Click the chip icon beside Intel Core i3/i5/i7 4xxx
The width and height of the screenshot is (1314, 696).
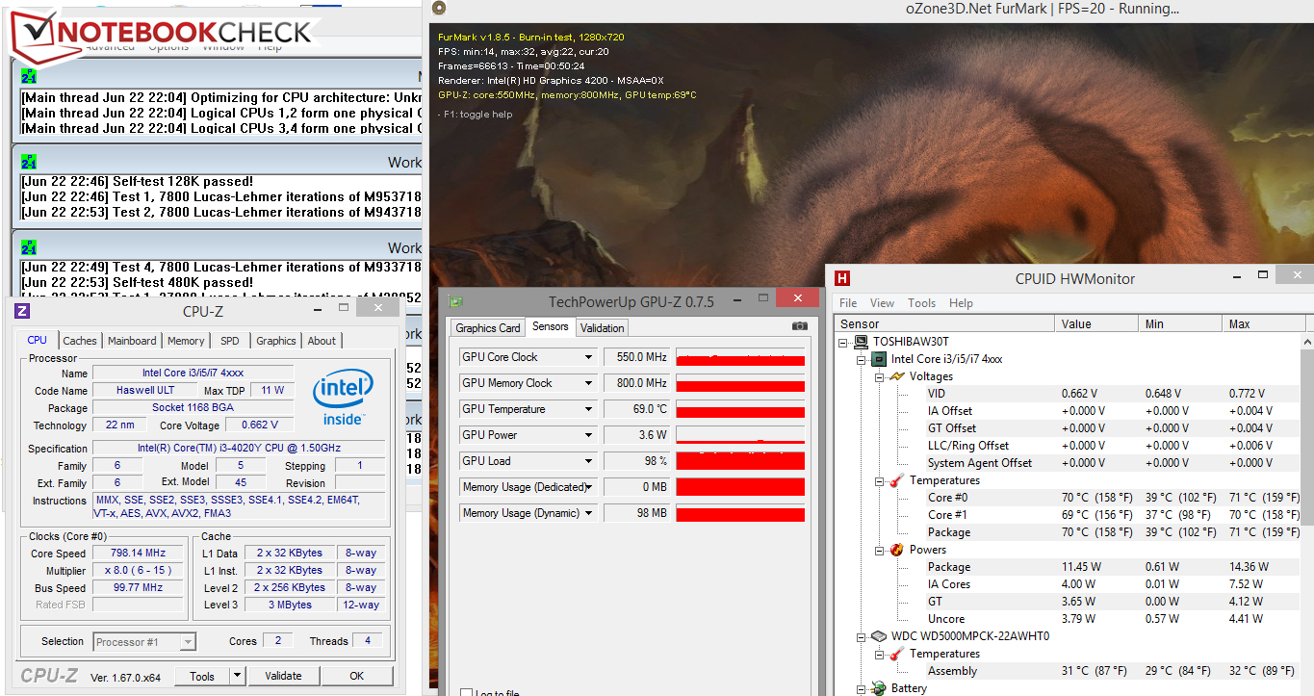[879, 359]
